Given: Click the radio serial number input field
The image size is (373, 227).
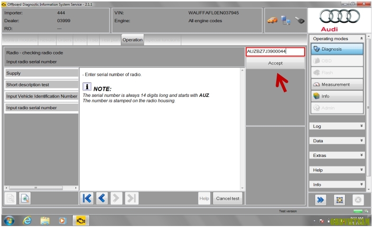Looking at the screenshot, I should (x=275, y=52).
